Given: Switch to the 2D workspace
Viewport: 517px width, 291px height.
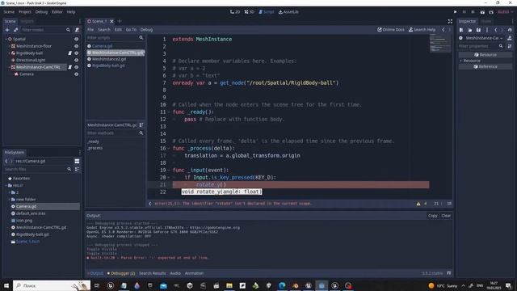Looking at the screenshot, I should [x=235, y=12].
